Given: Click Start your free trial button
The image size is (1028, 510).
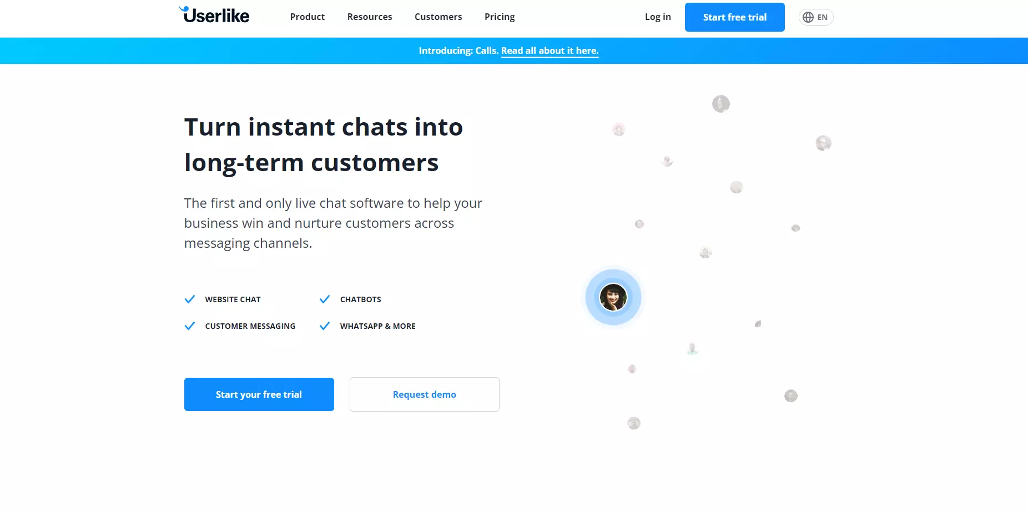Looking at the screenshot, I should coord(259,394).
